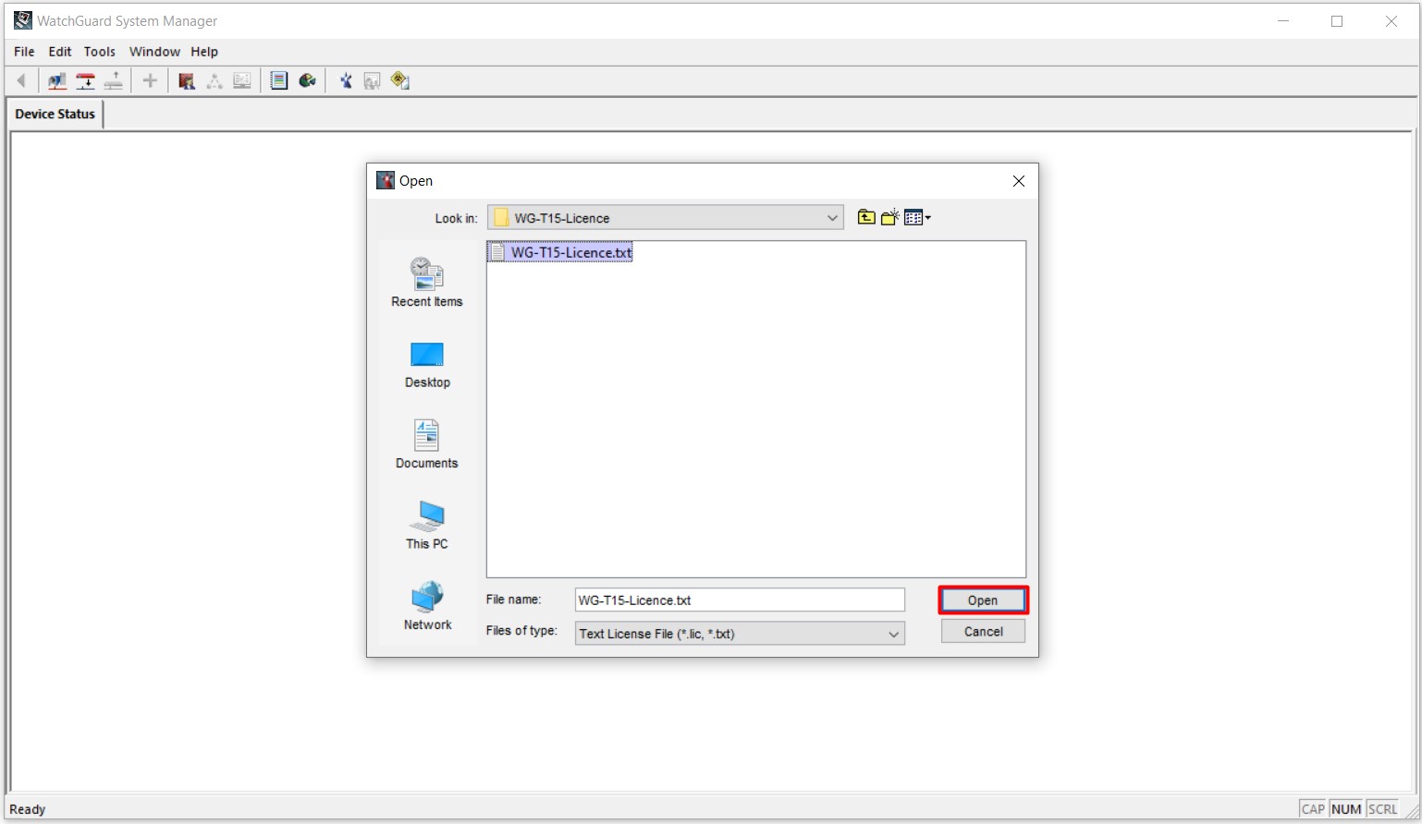This screenshot has width=1422, height=824.
Task: Click the Connect to Device icon with down arrow
Action: pos(86,80)
